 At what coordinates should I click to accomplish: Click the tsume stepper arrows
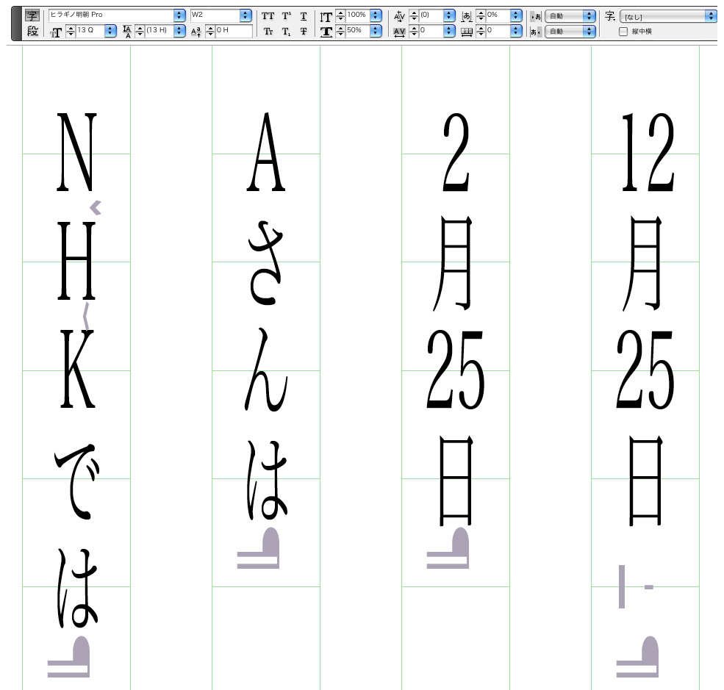[481, 16]
